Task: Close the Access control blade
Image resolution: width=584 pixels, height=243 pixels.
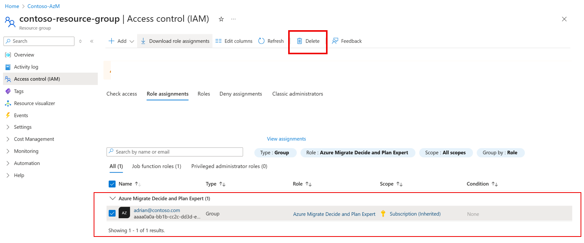Action: (564, 19)
